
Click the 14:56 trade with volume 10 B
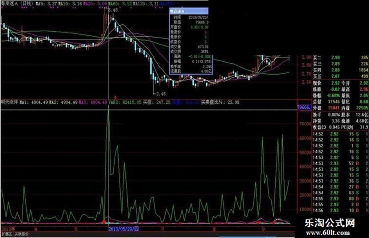tap(340, 210)
